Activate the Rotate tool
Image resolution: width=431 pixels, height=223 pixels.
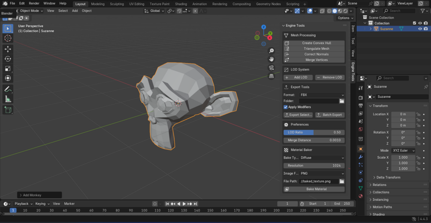8,59
